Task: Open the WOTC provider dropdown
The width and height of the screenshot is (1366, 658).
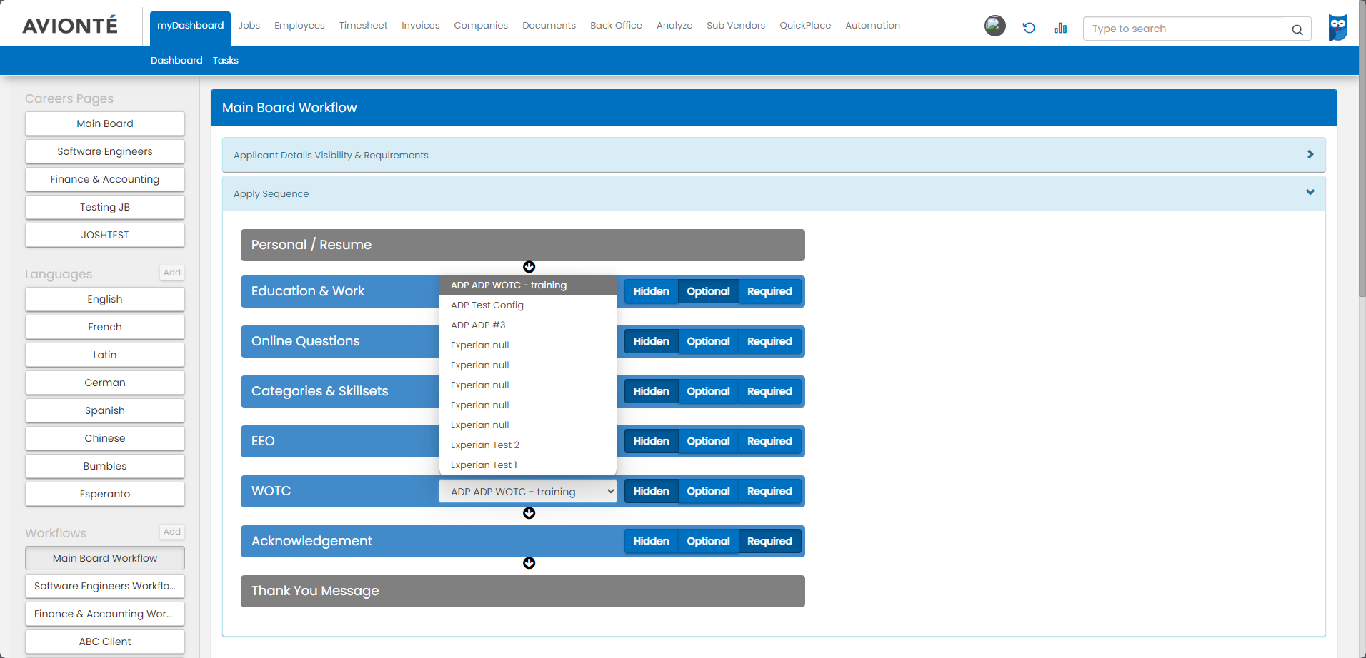Action: pos(528,492)
